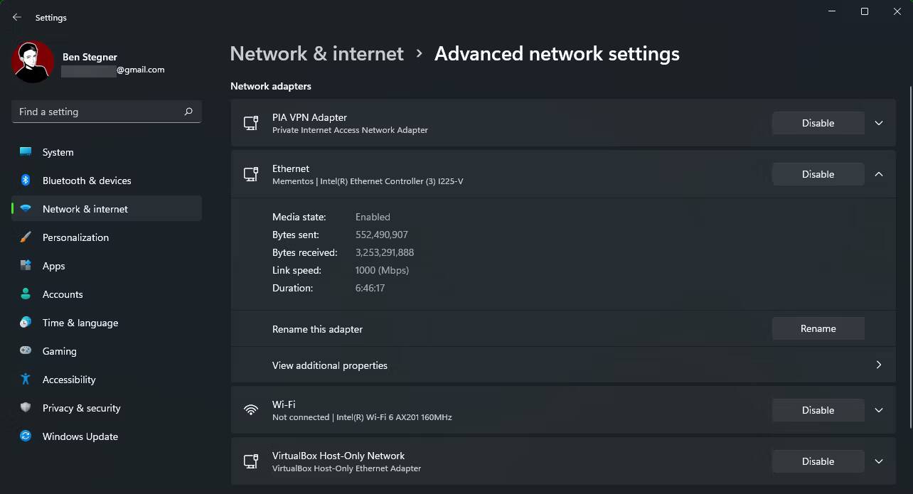
Task: Collapse the Ethernet adapter details
Action: click(879, 173)
